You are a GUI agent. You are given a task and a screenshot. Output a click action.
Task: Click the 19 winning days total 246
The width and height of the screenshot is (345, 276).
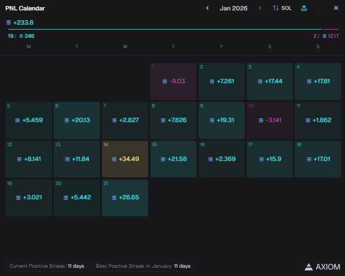21,36
